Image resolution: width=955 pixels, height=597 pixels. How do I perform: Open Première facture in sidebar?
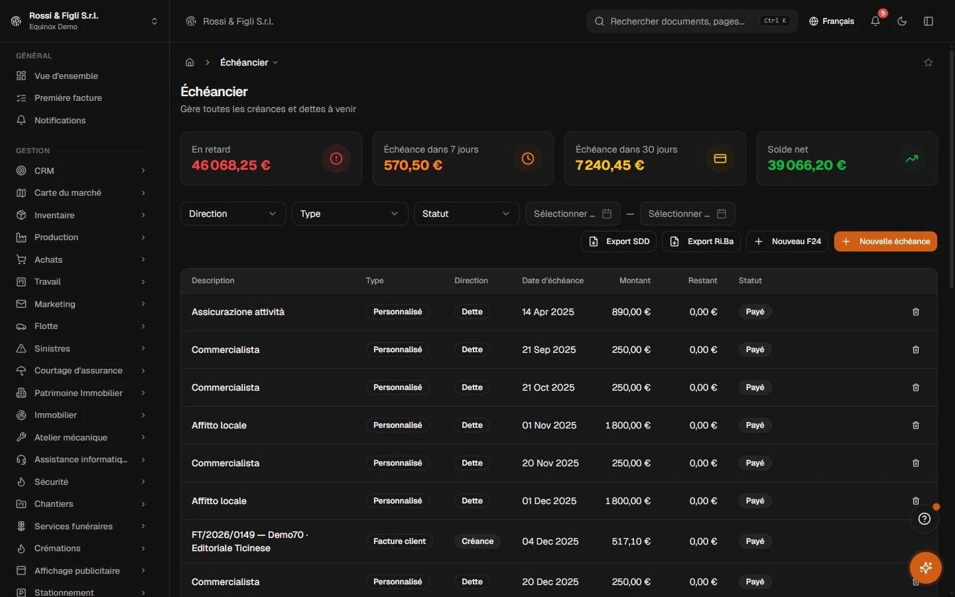click(x=81, y=98)
